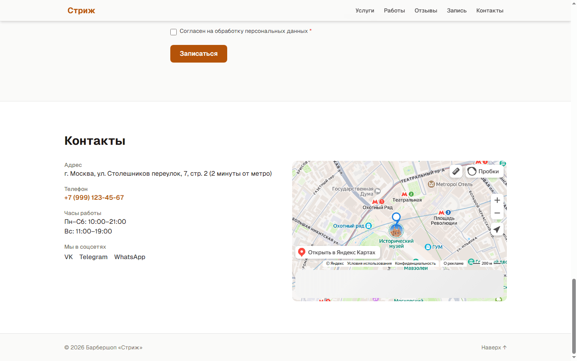The height and width of the screenshot is (361, 577).
Task: Toggle the Пробки traffic layer on the map
Action: pyautogui.click(x=484, y=171)
